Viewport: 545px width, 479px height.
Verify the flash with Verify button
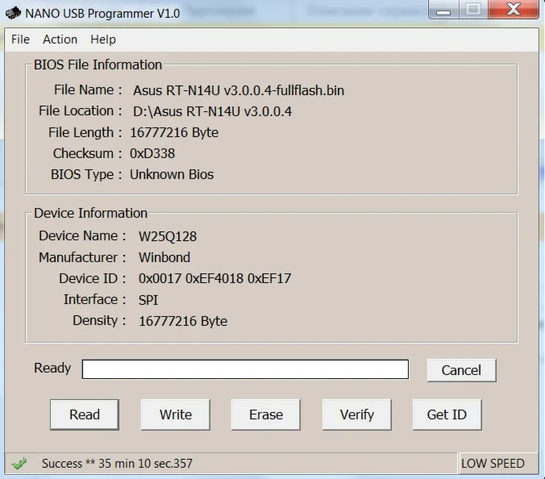(x=357, y=414)
